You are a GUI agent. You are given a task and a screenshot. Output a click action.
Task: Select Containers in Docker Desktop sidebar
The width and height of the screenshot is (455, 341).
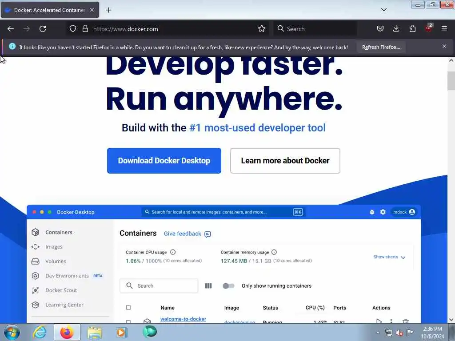tap(59, 232)
